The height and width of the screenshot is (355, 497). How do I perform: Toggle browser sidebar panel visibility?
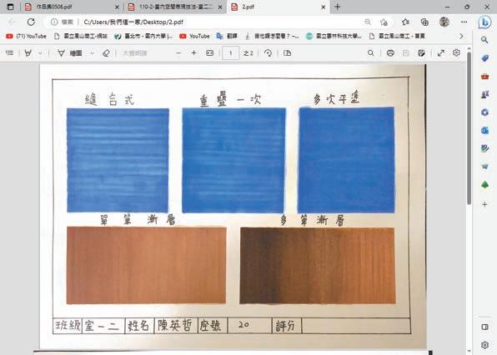coord(484,327)
